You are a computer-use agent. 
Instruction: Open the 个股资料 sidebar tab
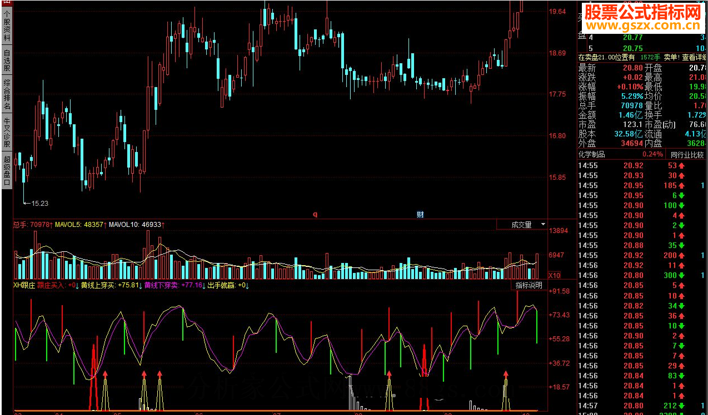pos(7,26)
